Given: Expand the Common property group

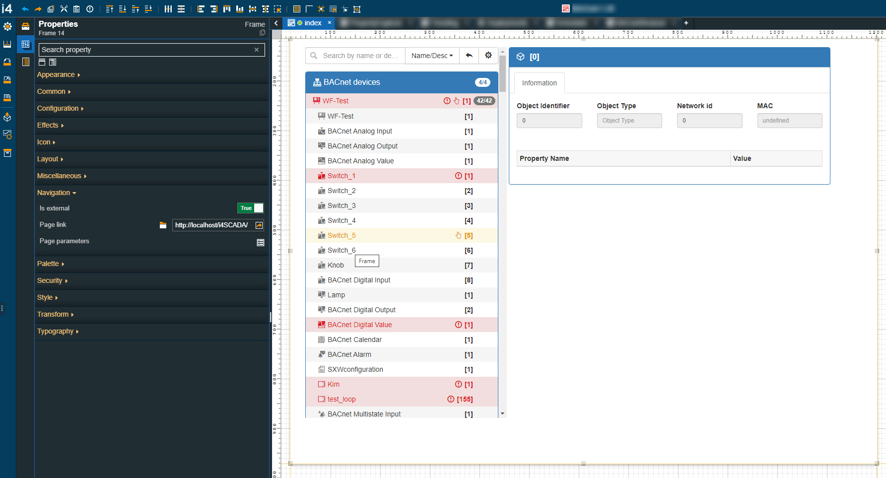Looking at the screenshot, I should [54, 91].
